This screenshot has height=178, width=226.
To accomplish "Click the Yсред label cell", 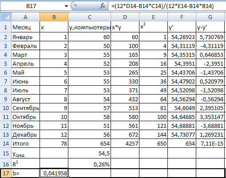I will click(25, 153).
